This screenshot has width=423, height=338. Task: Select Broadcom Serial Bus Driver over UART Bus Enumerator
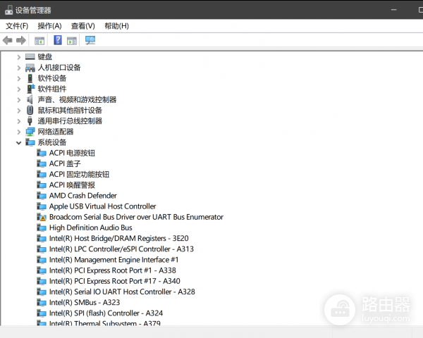coord(136,217)
